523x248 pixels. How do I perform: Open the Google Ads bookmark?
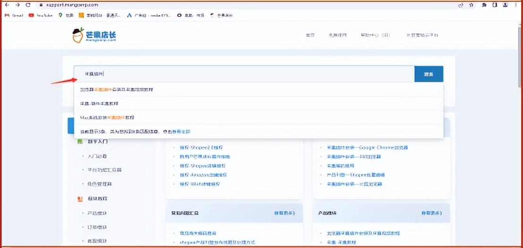(149, 16)
